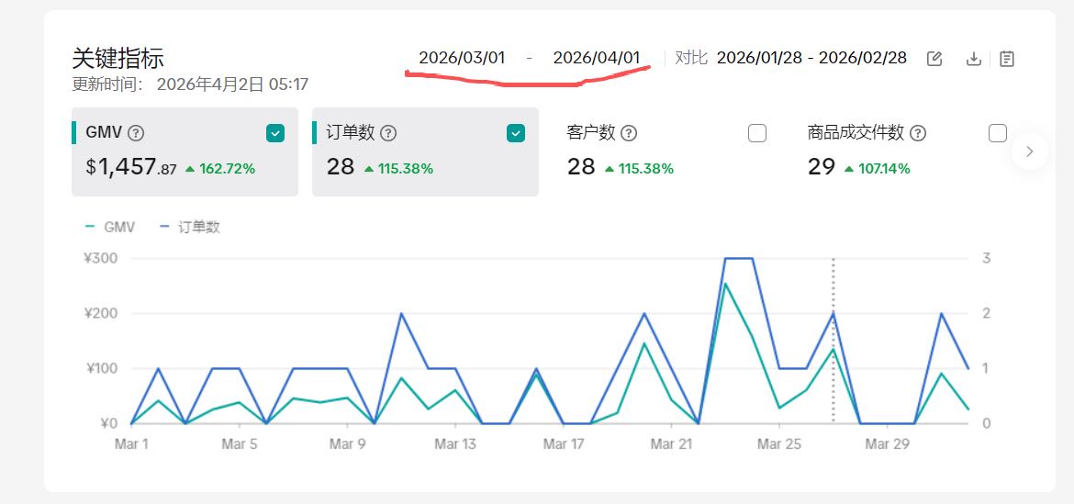The height and width of the screenshot is (504, 1074).
Task: Select the 客户数 metric card
Action: pyautogui.click(x=666, y=152)
